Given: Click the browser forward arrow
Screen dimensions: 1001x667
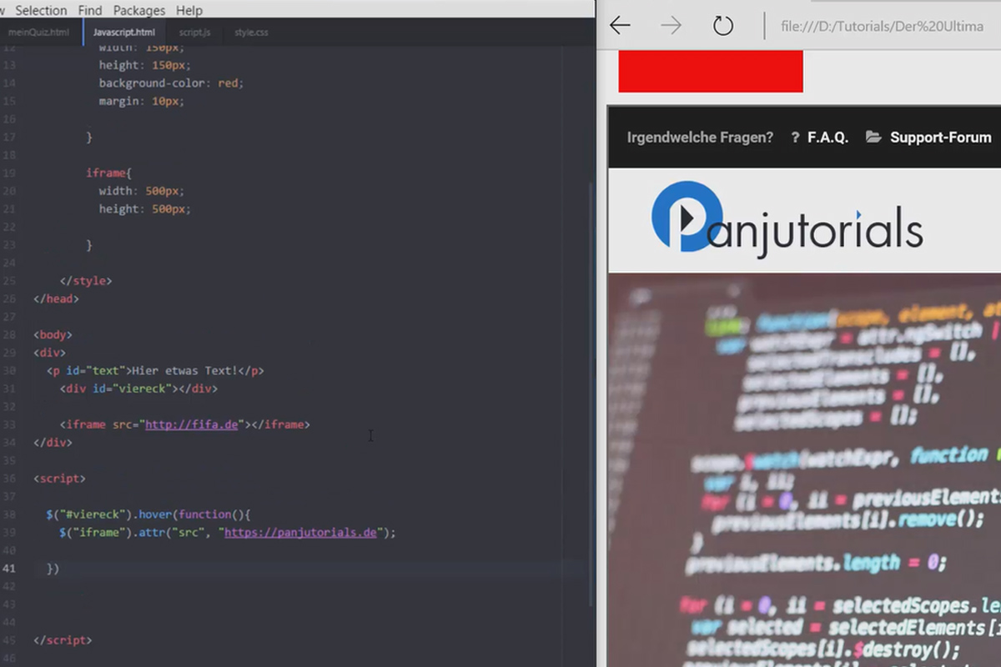Looking at the screenshot, I should [671, 26].
